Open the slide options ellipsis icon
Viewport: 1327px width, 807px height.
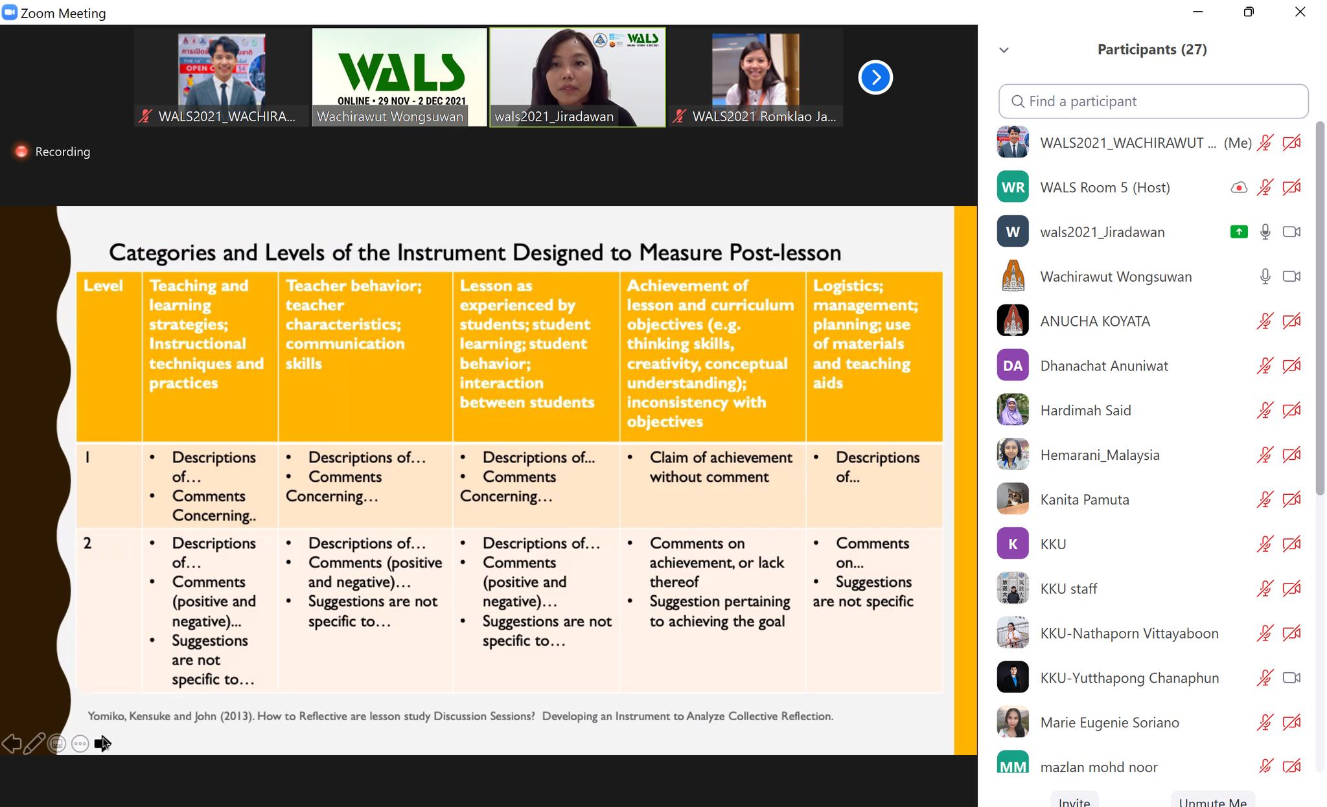coord(80,744)
